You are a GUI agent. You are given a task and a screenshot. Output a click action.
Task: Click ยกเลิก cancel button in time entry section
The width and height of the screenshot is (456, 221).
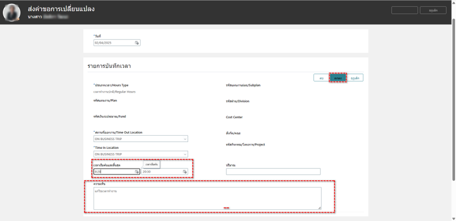tap(355, 78)
